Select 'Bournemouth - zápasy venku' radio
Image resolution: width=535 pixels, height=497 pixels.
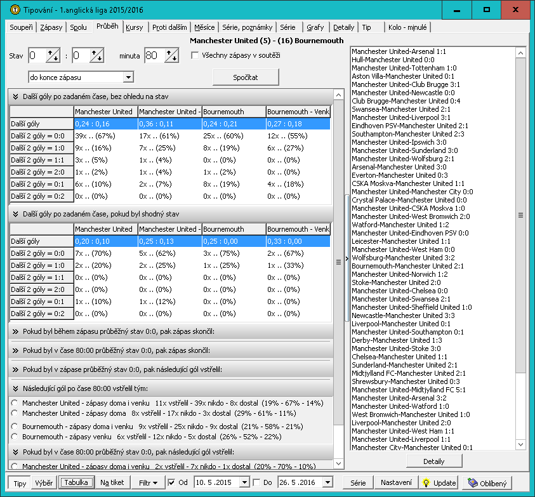point(15,437)
